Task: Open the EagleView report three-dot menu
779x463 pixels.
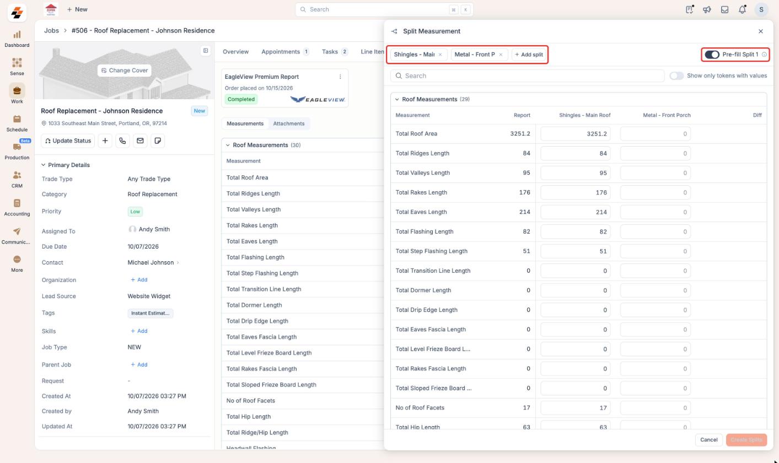Action: [340, 77]
